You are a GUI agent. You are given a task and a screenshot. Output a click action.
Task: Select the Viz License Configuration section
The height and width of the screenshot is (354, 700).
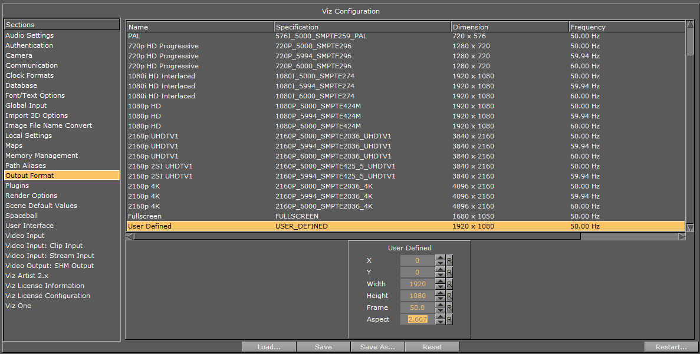click(61, 296)
